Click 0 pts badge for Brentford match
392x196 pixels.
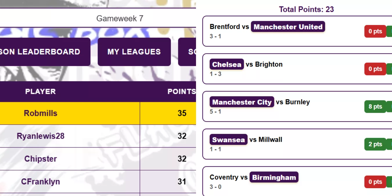click(375, 31)
